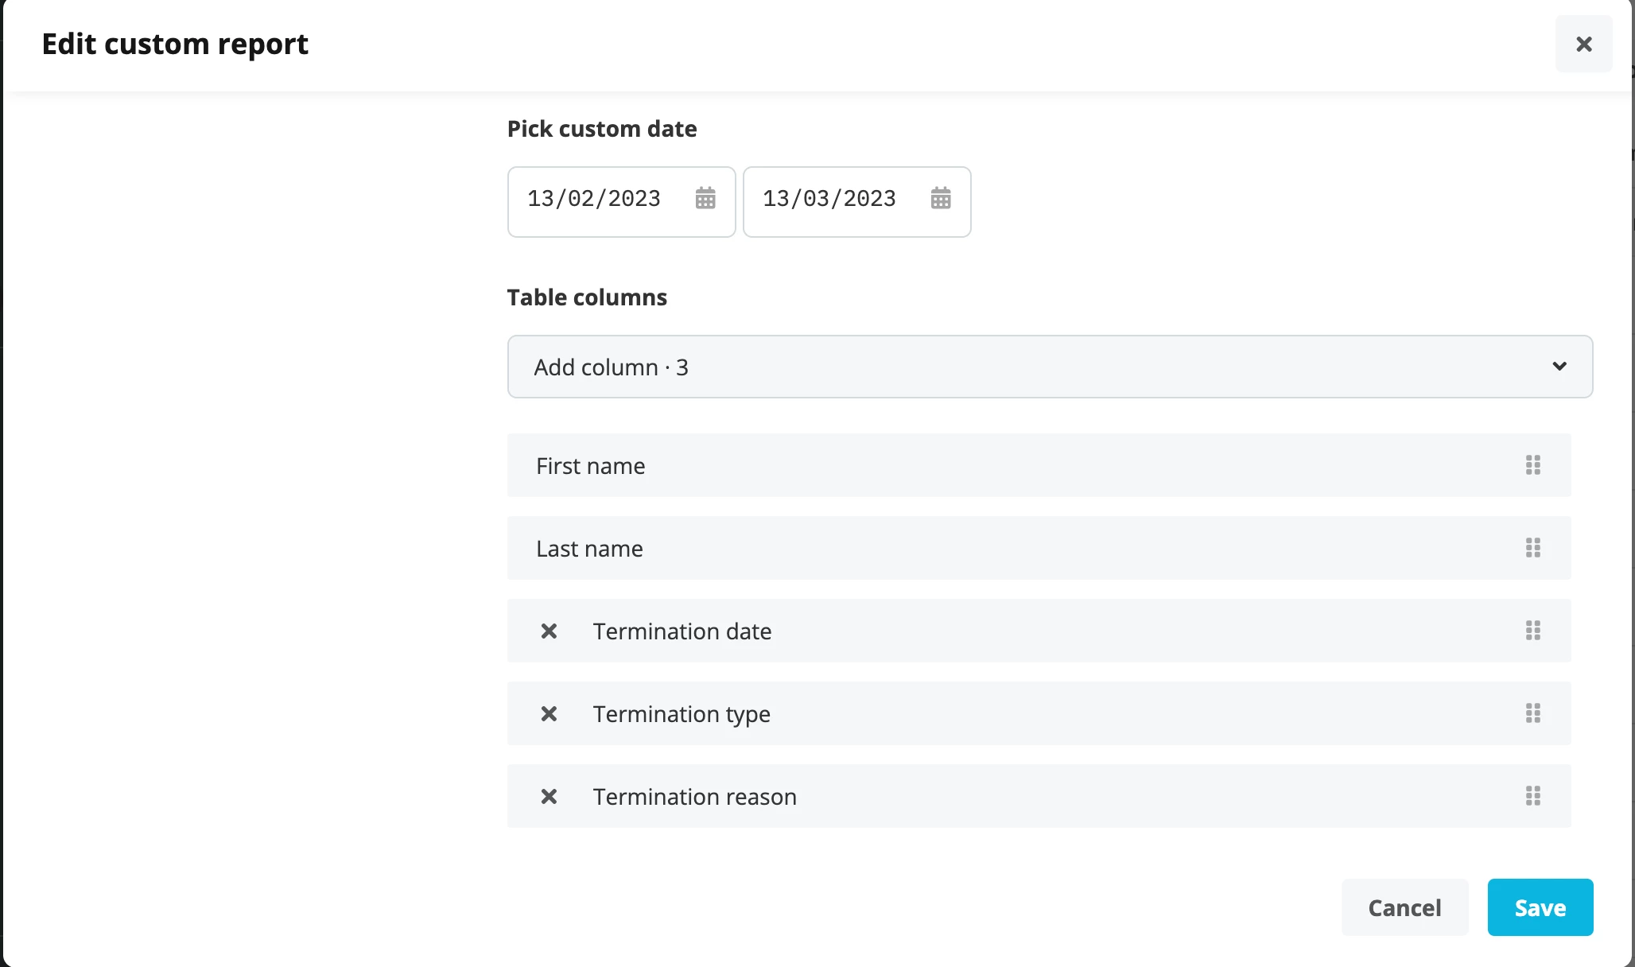Click the Pick custom date heading

pyautogui.click(x=602, y=129)
